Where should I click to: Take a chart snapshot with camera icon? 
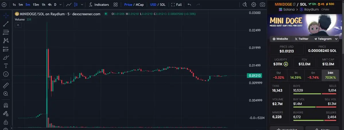pos(262,5)
